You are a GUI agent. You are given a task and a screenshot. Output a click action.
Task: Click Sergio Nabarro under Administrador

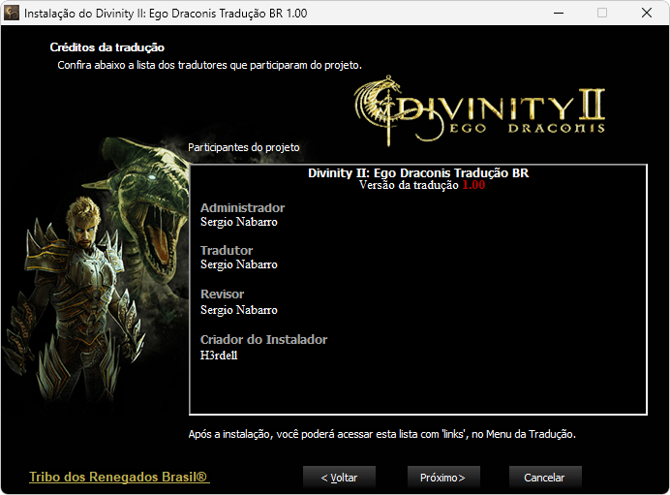tap(238, 222)
